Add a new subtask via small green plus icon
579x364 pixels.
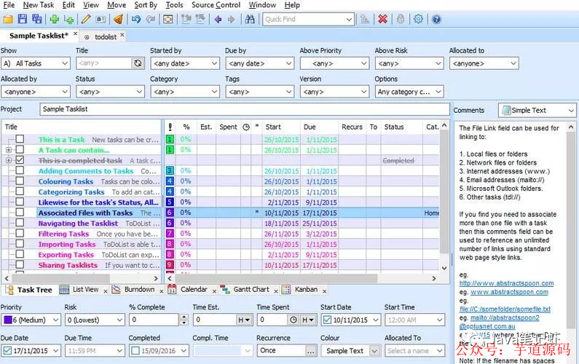click(x=68, y=19)
